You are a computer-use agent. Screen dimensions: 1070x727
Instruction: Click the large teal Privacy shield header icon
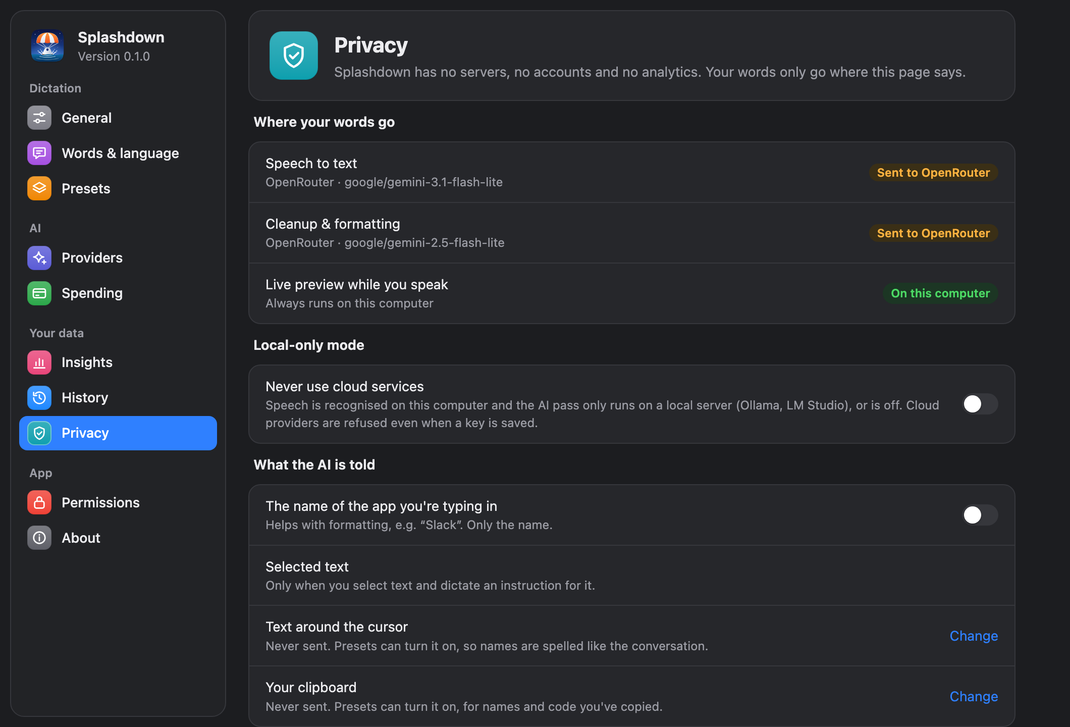point(294,56)
